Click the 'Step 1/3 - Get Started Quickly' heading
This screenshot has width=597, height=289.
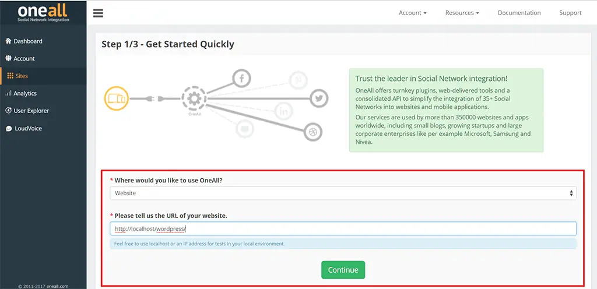(x=168, y=44)
